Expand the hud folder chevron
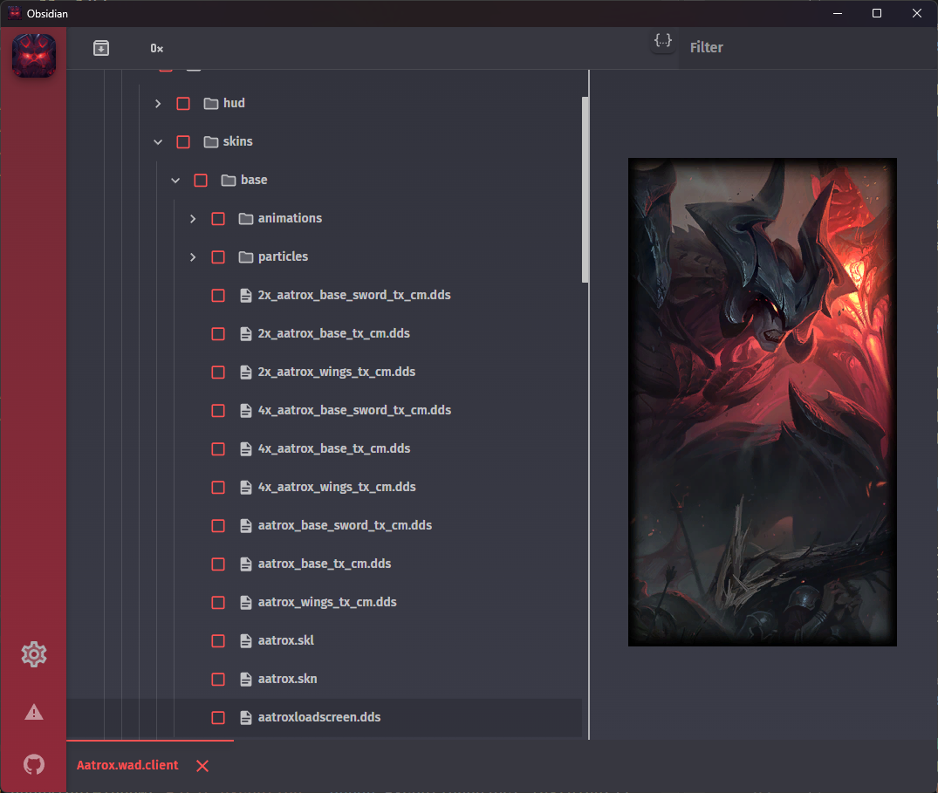The height and width of the screenshot is (793, 938). [x=158, y=104]
